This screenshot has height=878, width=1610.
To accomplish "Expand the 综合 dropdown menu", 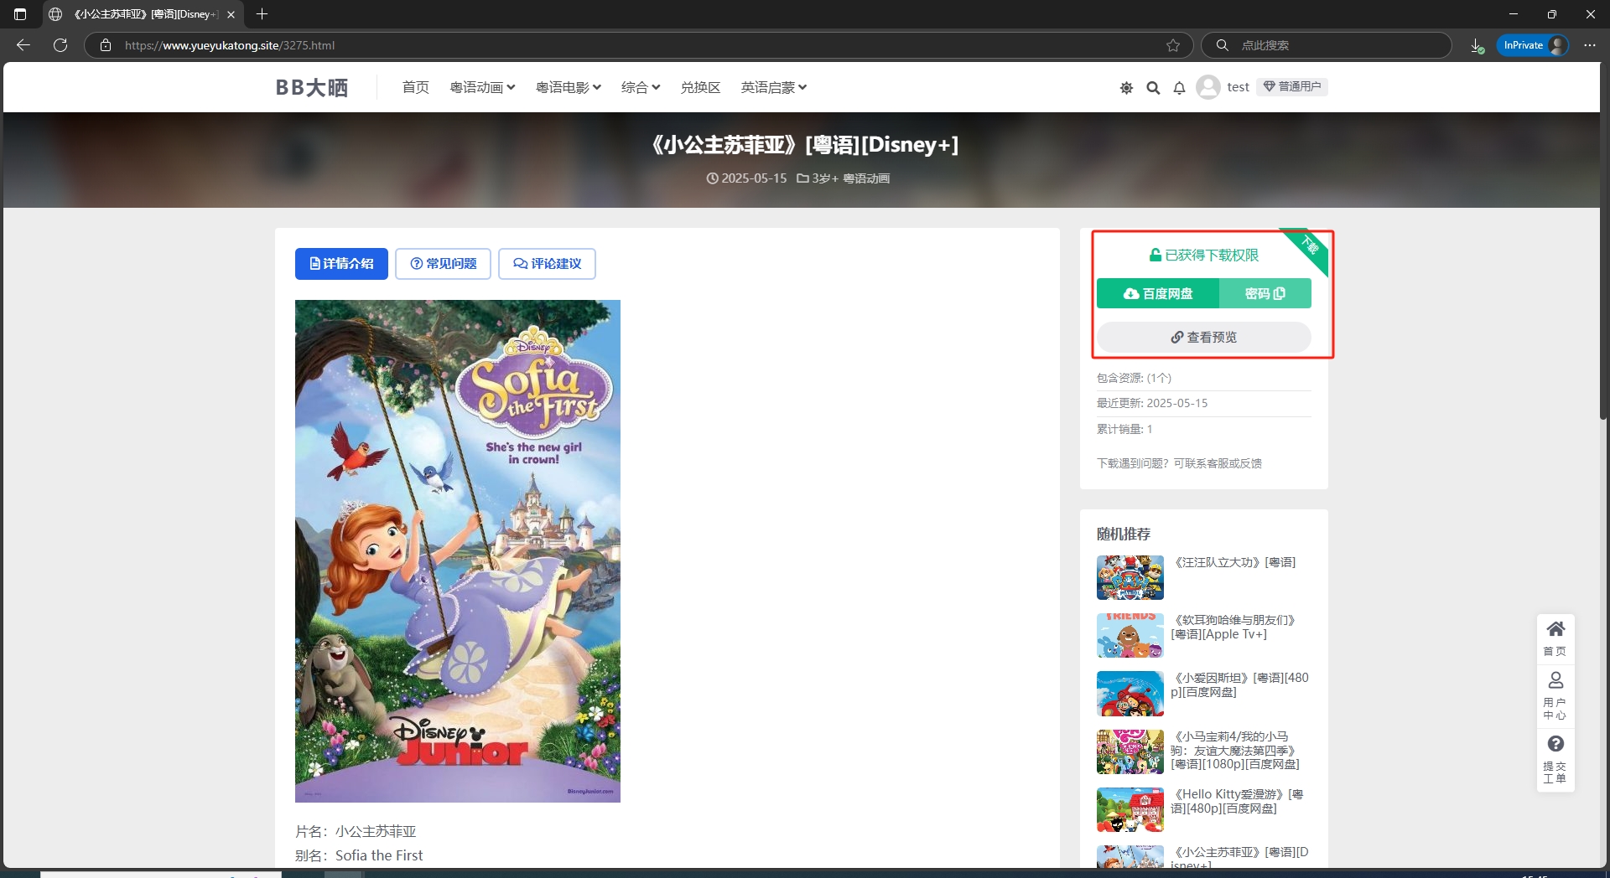I will pyautogui.click(x=641, y=87).
